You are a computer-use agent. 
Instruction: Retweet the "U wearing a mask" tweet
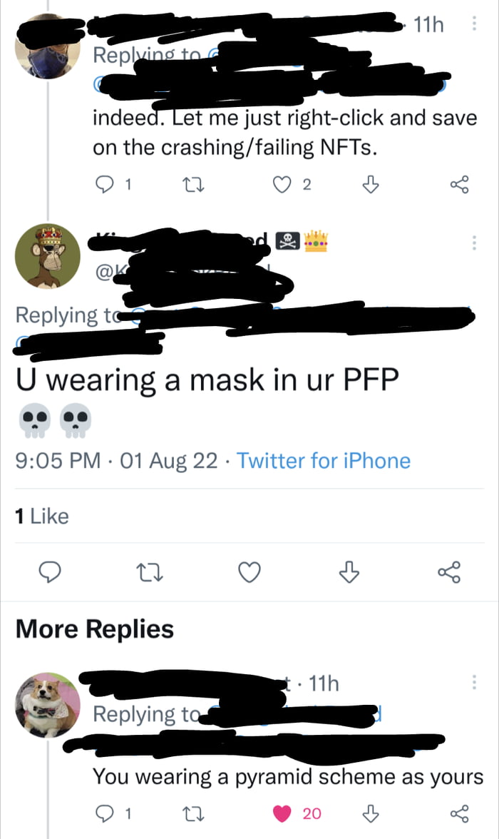click(x=150, y=572)
